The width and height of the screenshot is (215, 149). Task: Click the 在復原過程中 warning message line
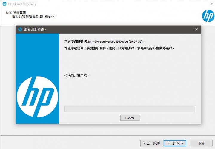119,48
